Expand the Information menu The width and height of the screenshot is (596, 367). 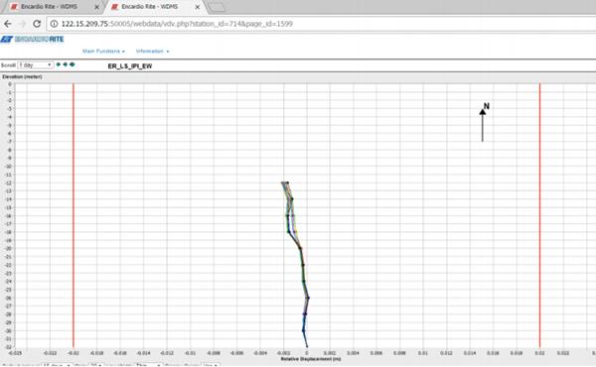click(152, 51)
